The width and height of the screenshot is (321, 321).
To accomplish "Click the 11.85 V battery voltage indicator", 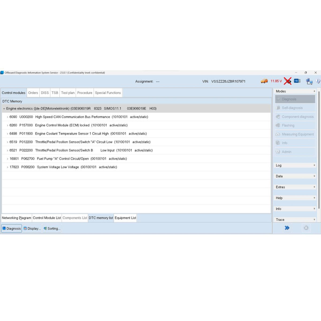I will pos(276,81).
